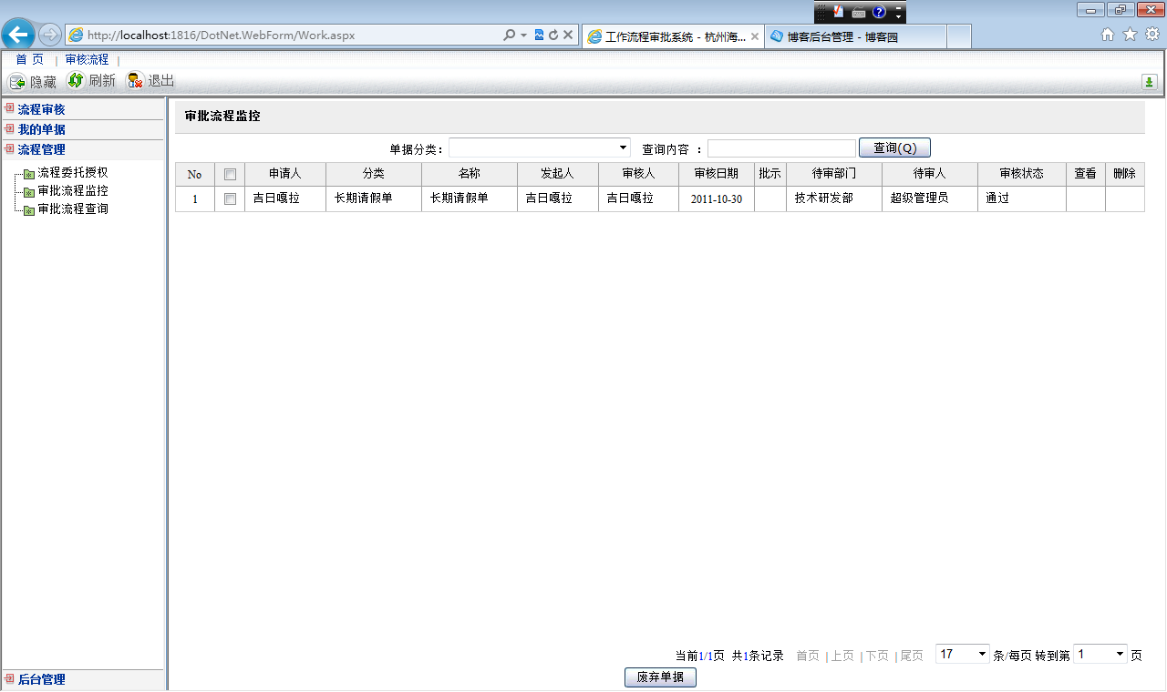Click the 通过 status cell
This screenshot has width=1167, height=692.
[x=1022, y=198]
